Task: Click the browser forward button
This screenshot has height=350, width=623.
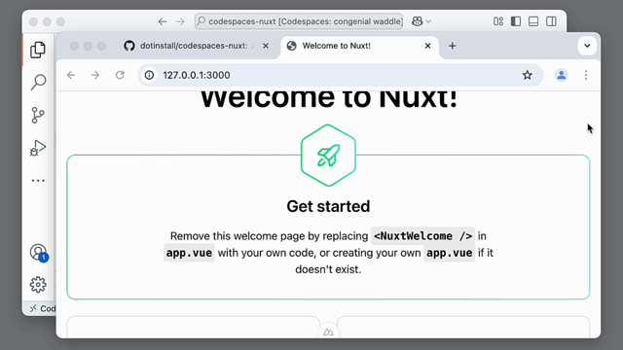Action: coord(95,75)
